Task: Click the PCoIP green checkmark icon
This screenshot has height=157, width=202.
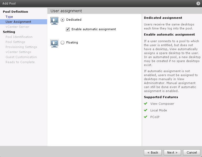Action: coord(145,117)
